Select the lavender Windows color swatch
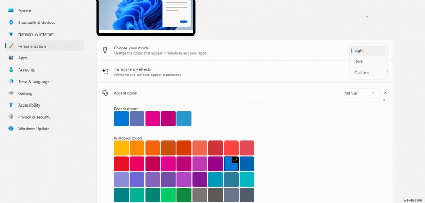 pos(121,180)
